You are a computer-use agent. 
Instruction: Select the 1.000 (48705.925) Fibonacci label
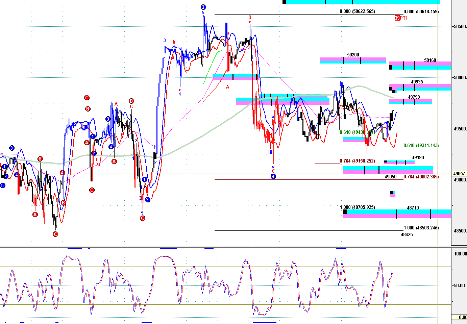[357, 207]
